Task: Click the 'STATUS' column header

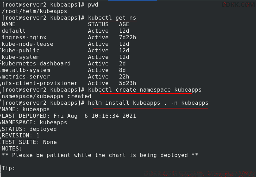Action: coord(98,24)
